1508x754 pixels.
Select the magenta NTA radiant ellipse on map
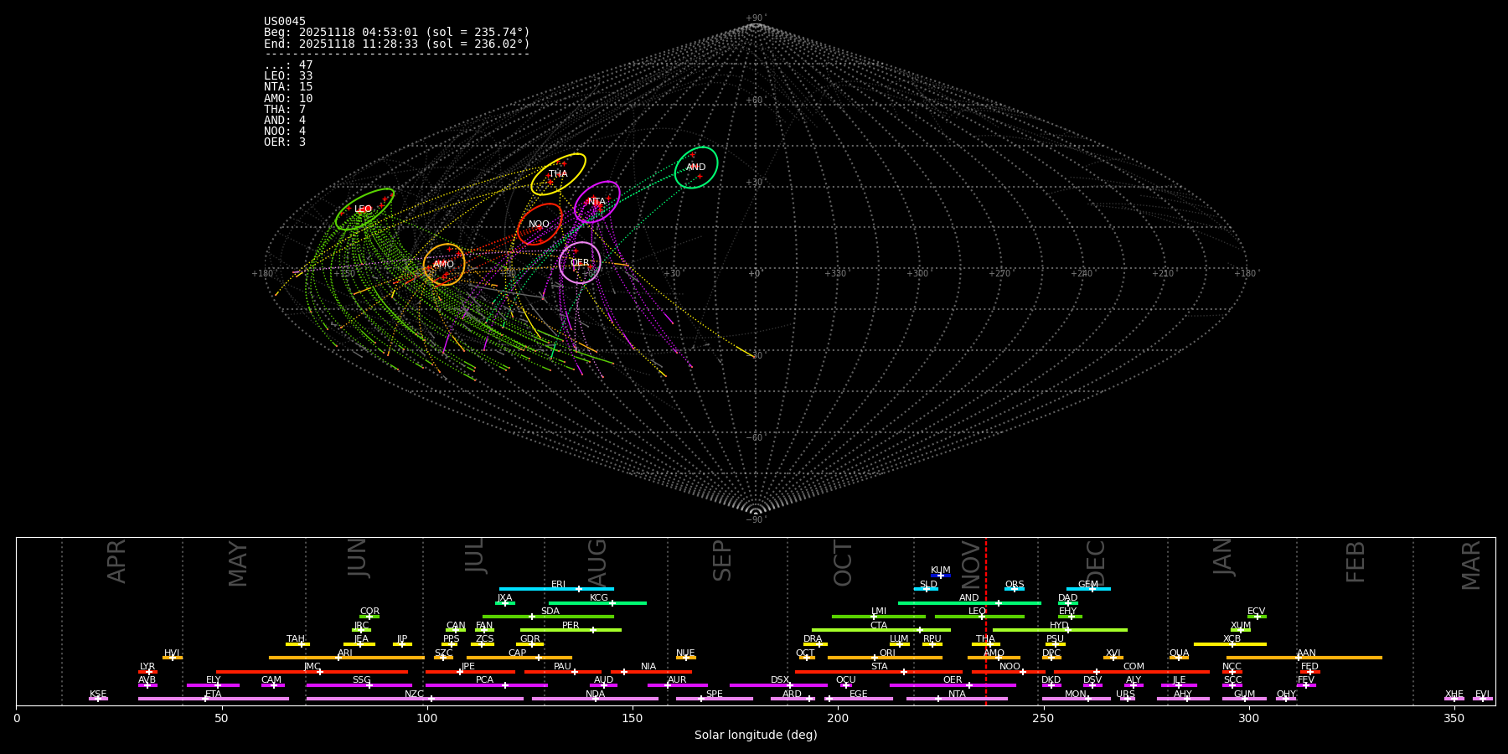(x=596, y=202)
